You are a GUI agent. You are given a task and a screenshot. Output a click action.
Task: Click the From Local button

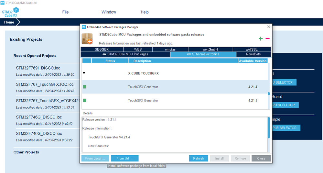pos(95,159)
